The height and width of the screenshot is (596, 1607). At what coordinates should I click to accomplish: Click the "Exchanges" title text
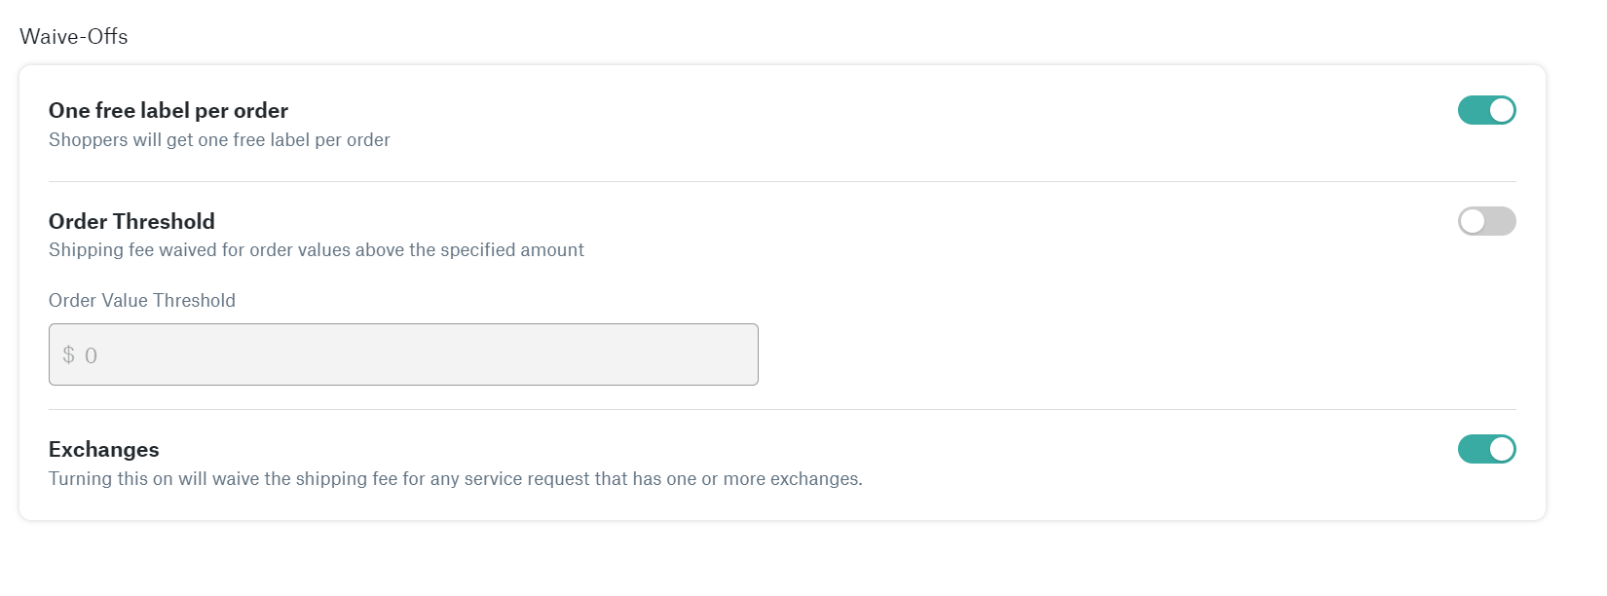(104, 450)
